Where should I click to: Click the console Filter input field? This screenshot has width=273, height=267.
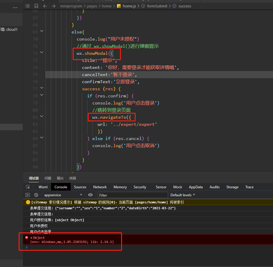point(133,195)
